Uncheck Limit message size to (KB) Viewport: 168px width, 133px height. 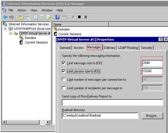(64, 63)
